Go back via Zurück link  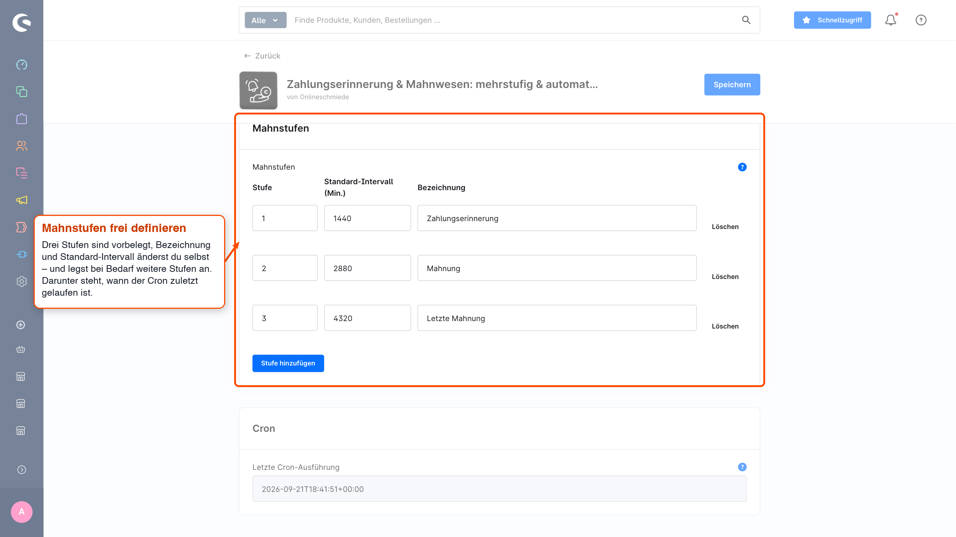point(262,56)
